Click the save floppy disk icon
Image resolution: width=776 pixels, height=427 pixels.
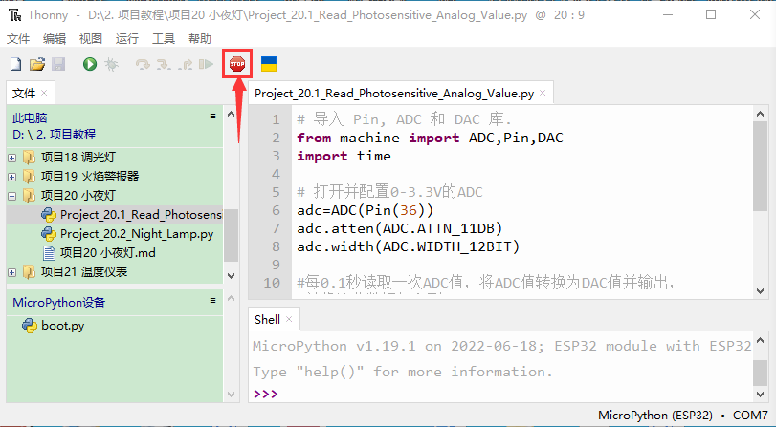pos(57,64)
